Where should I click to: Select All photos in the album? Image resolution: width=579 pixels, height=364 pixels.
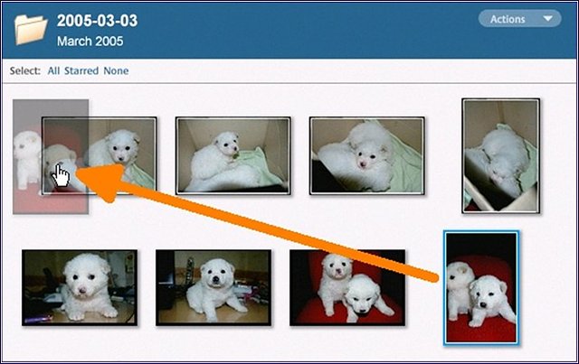(53, 70)
